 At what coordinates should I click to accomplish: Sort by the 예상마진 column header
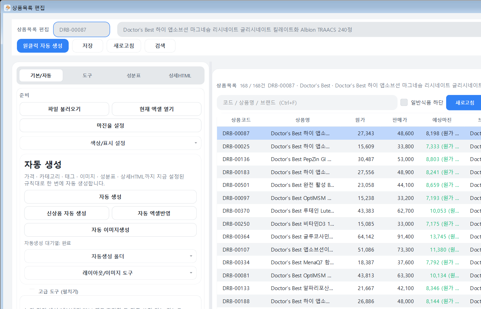point(442,120)
